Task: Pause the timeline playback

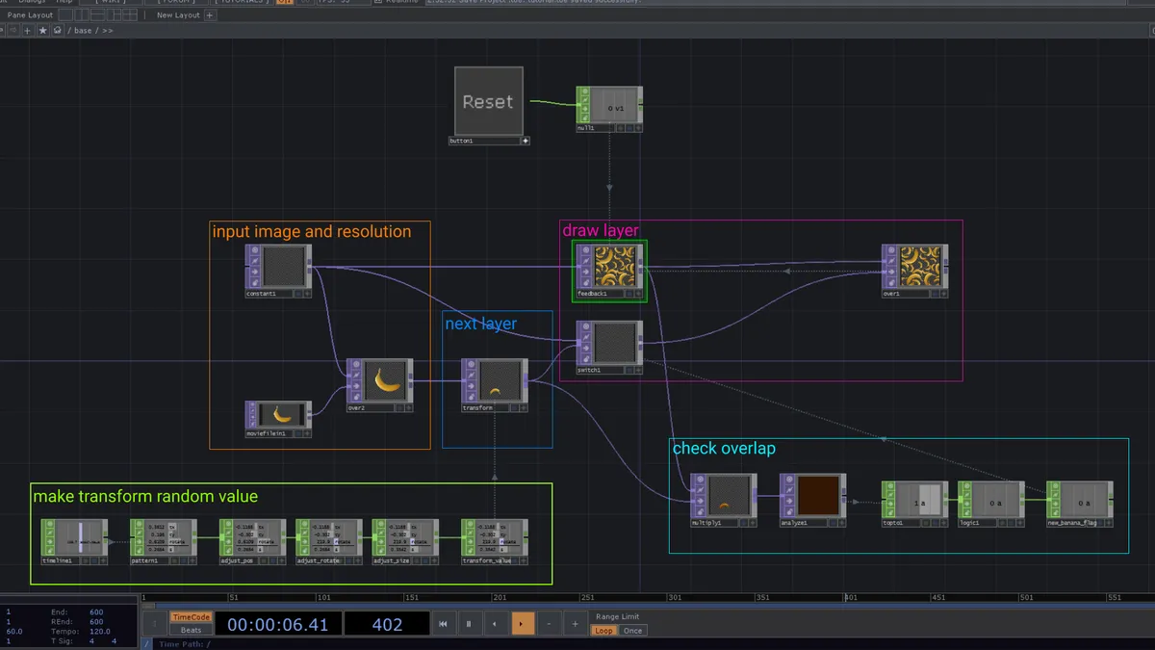Action: [469, 624]
